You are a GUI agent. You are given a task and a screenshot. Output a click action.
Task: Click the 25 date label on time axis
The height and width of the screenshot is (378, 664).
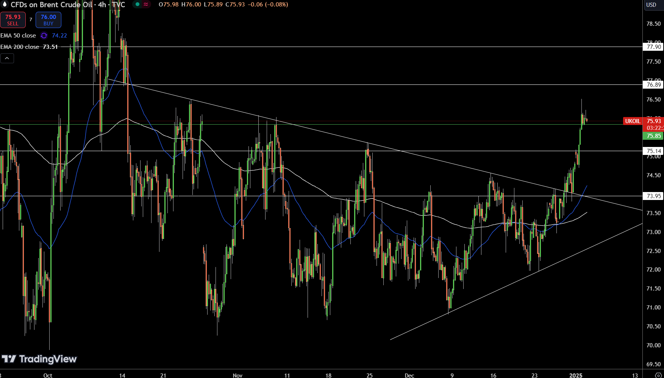pos(369,375)
